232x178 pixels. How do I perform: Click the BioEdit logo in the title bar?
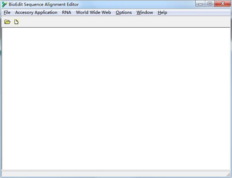pyautogui.click(x=4, y=5)
